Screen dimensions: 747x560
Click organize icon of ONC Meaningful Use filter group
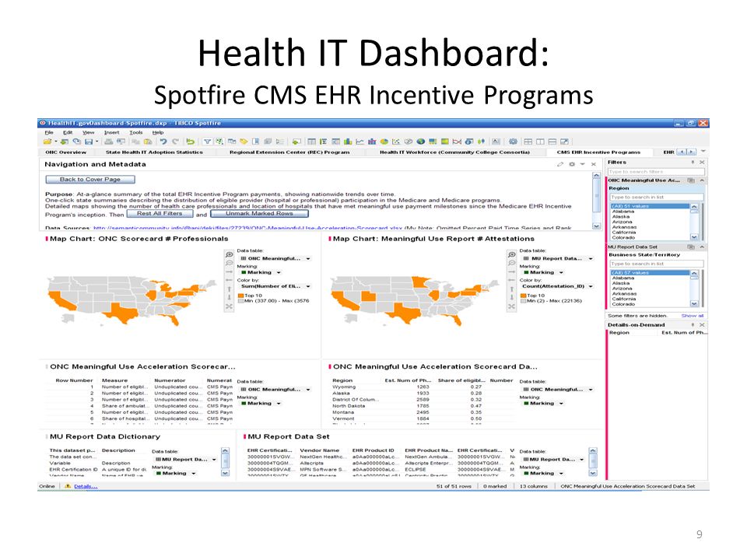tap(691, 180)
